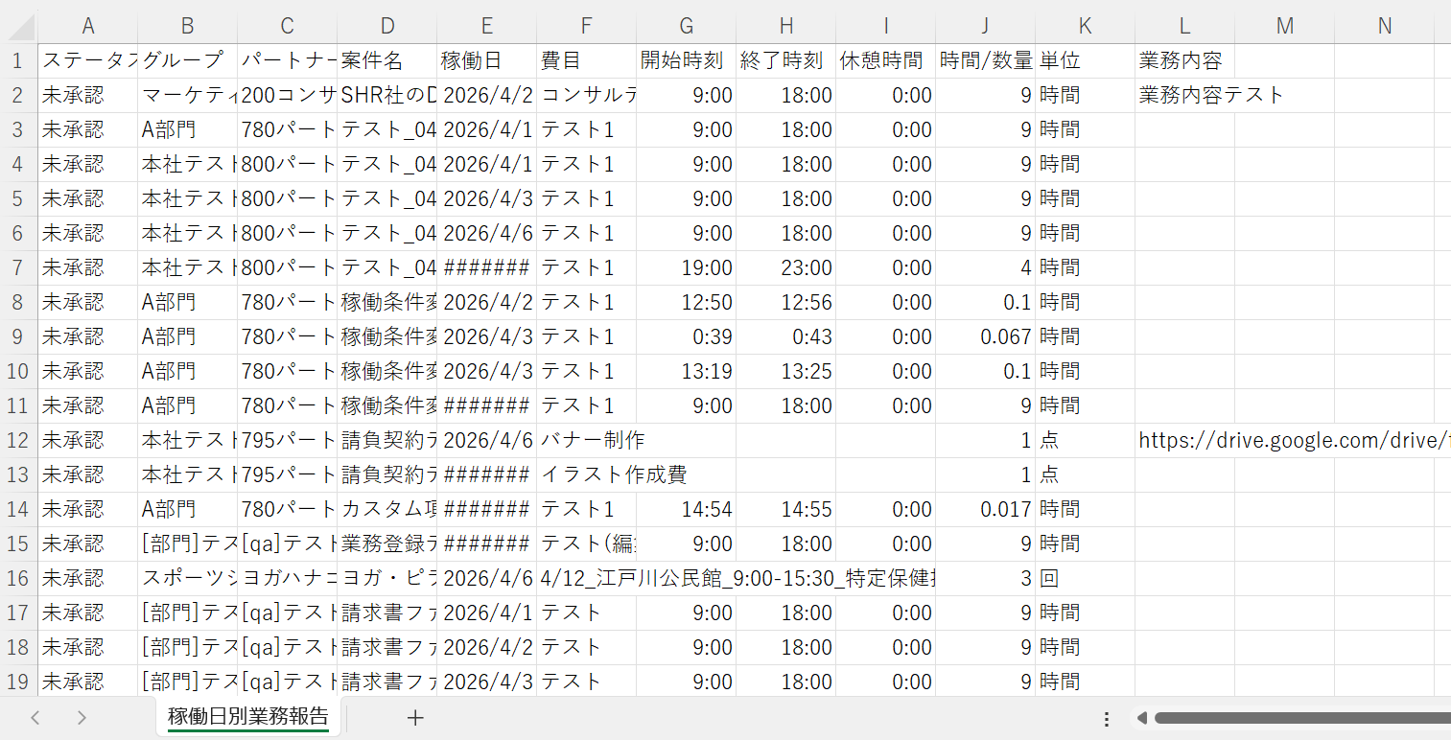Click the drive.google.com link cell

tap(1185, 441)
